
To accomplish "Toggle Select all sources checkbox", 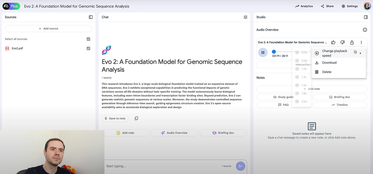I will (88, 39).
